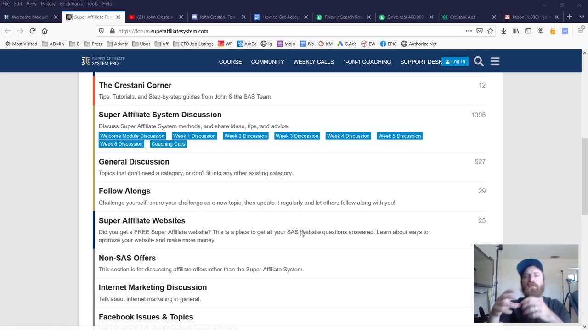Go to the COURSE nav link

coord(230,62)
